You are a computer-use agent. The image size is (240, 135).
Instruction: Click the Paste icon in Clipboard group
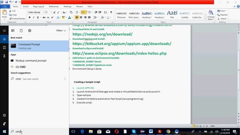(x=4, y=13)
